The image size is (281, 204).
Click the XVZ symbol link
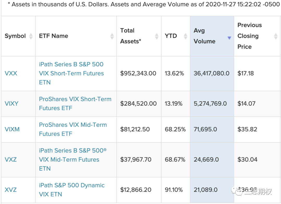pyautogui.click(x=11, y=190)
